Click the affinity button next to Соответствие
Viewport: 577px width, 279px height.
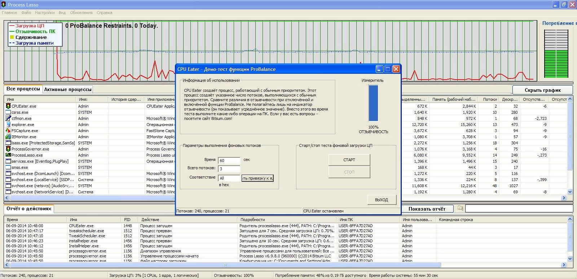257,178
